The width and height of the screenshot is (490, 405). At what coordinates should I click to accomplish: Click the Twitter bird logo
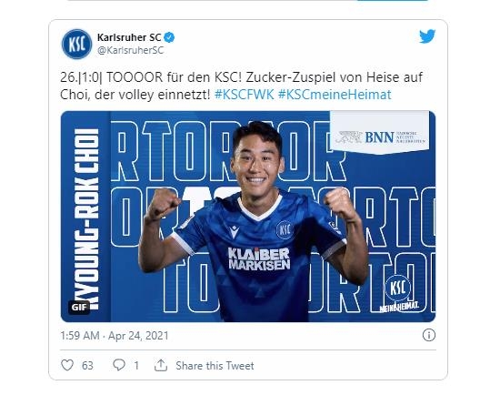427,36
